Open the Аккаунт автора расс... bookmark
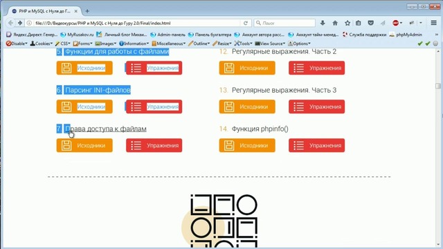443x249 pixels. (260, 35)
